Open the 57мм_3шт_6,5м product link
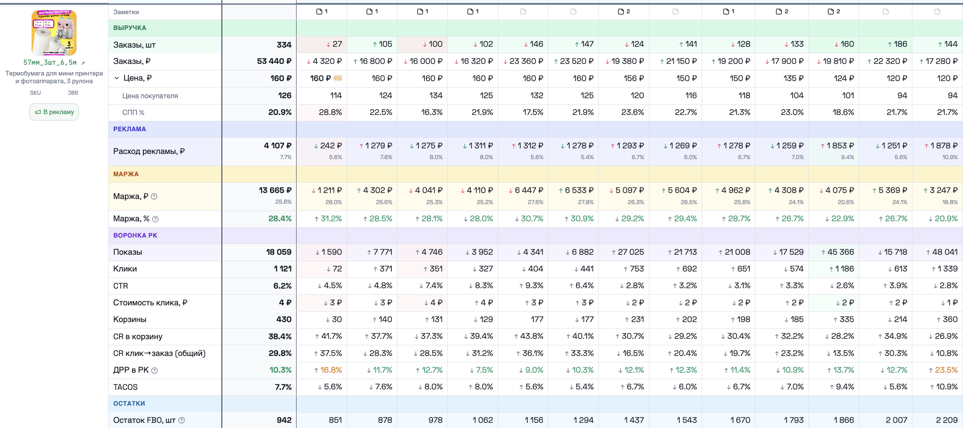Viewport: 963px width, 428px height. point(54,63)
